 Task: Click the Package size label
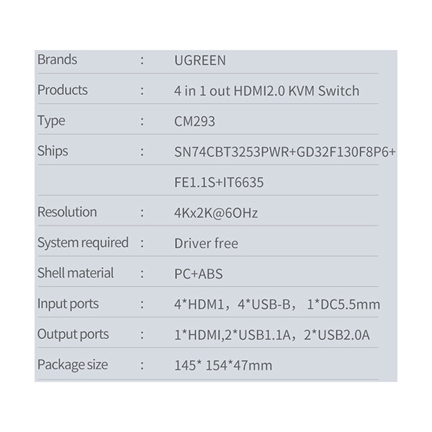pyautogui.click(x=73, y=364)
